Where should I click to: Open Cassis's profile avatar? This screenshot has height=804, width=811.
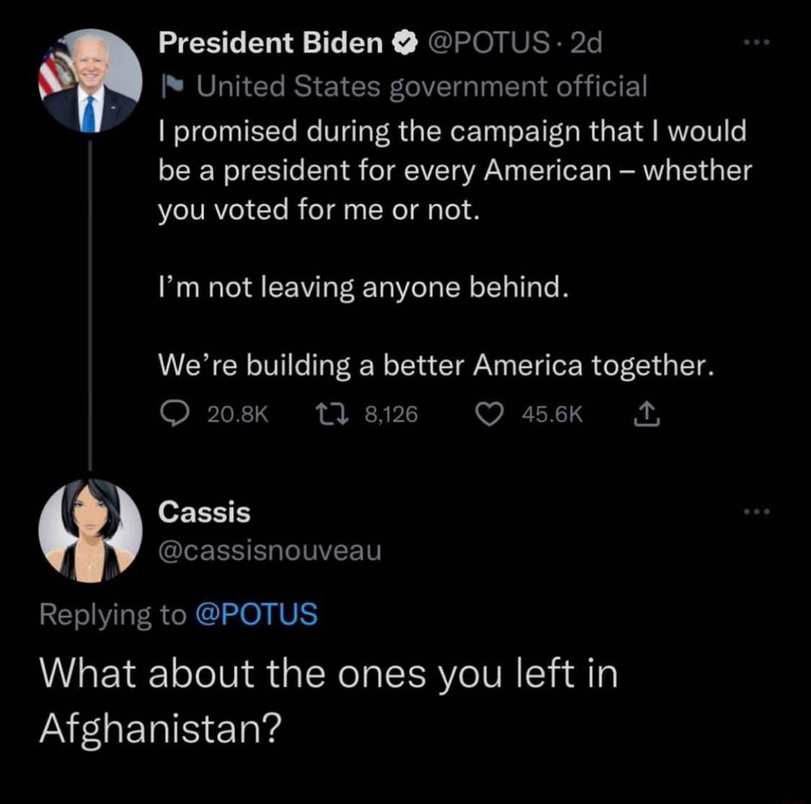click(x=90, y=530)
